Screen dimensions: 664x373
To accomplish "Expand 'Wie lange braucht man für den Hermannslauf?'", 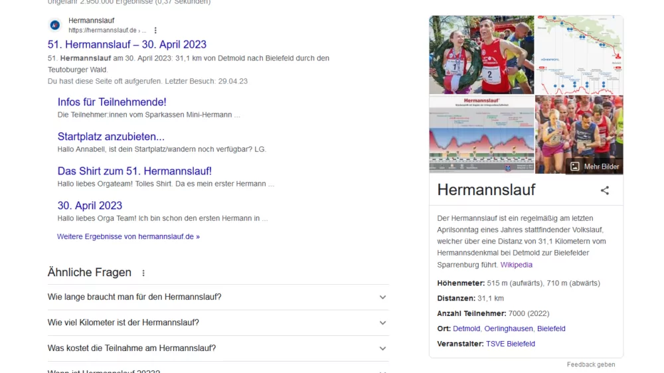I will [x=218, y=297].
